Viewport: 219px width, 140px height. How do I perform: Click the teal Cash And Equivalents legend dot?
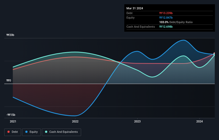click(x=46, y=132)
